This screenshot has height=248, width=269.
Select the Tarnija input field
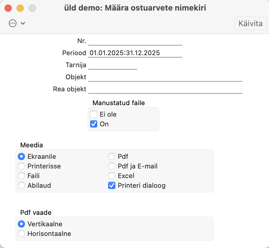pyautogui.click(x=113, y=65)
